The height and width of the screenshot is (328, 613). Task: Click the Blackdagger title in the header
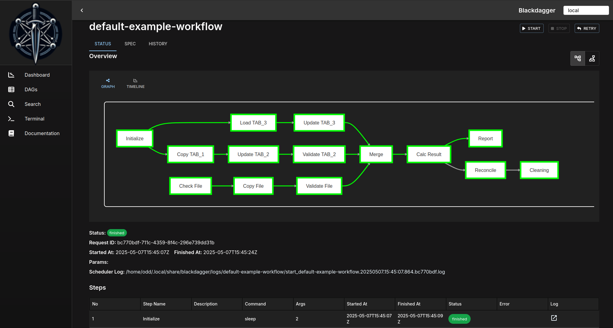click(537, 10)
